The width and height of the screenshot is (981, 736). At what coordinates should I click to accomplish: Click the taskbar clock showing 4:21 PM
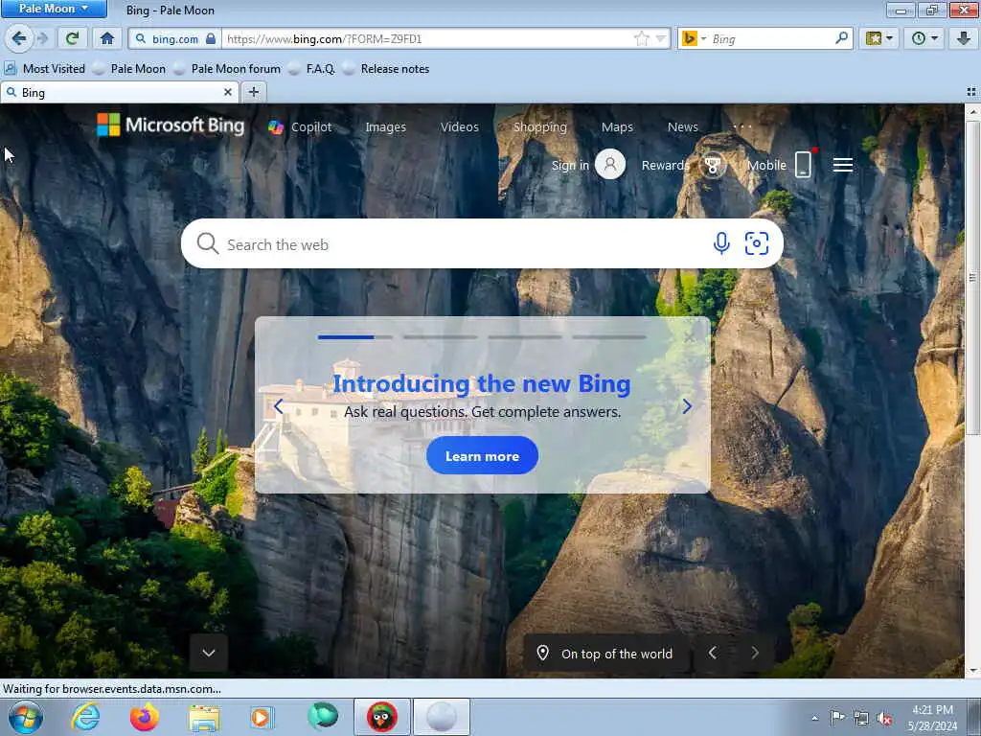933,718
